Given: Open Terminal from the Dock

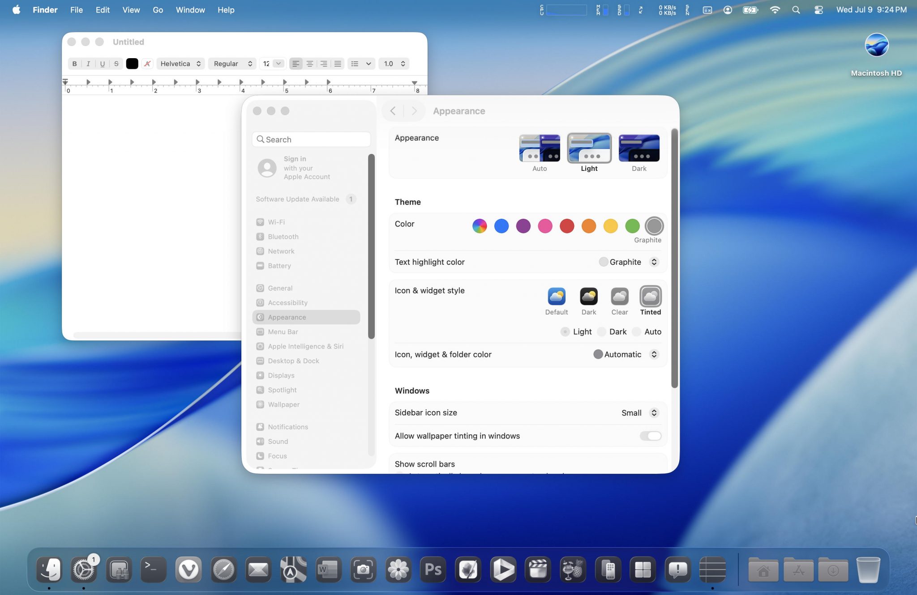Looking at the screenshot, I should 153,569.
